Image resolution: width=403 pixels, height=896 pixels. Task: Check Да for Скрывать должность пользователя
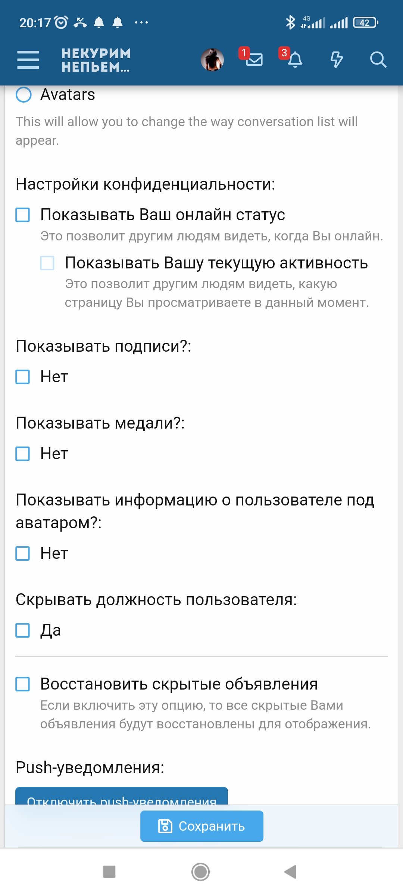tap(23, 630)
